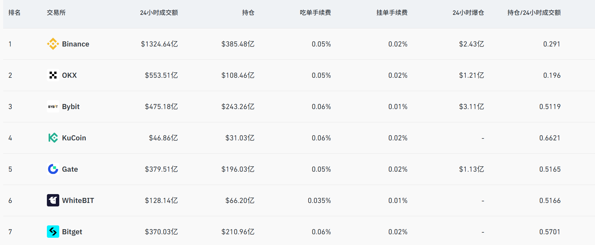The width and height of the screenshot is (595, 245).
Task: Click the Bybit logo icon
Action: [x=53, y=107]
